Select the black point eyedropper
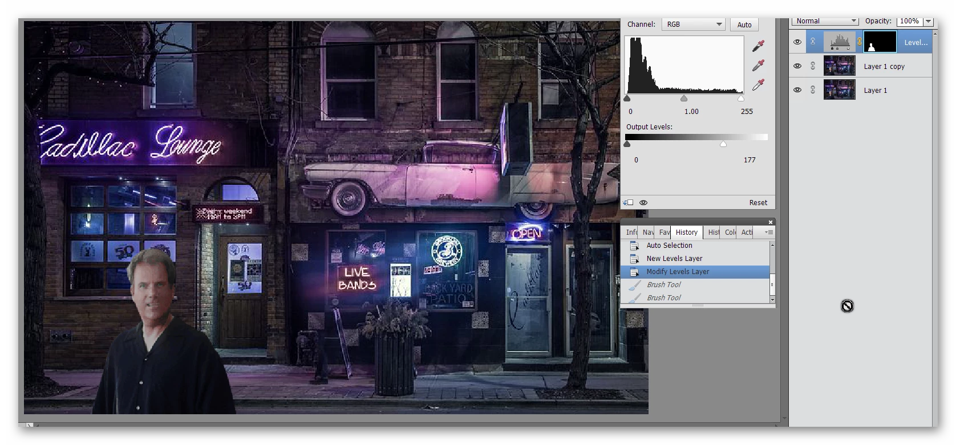This screenshot has width=956, height=445. click(x=758, y=46)
